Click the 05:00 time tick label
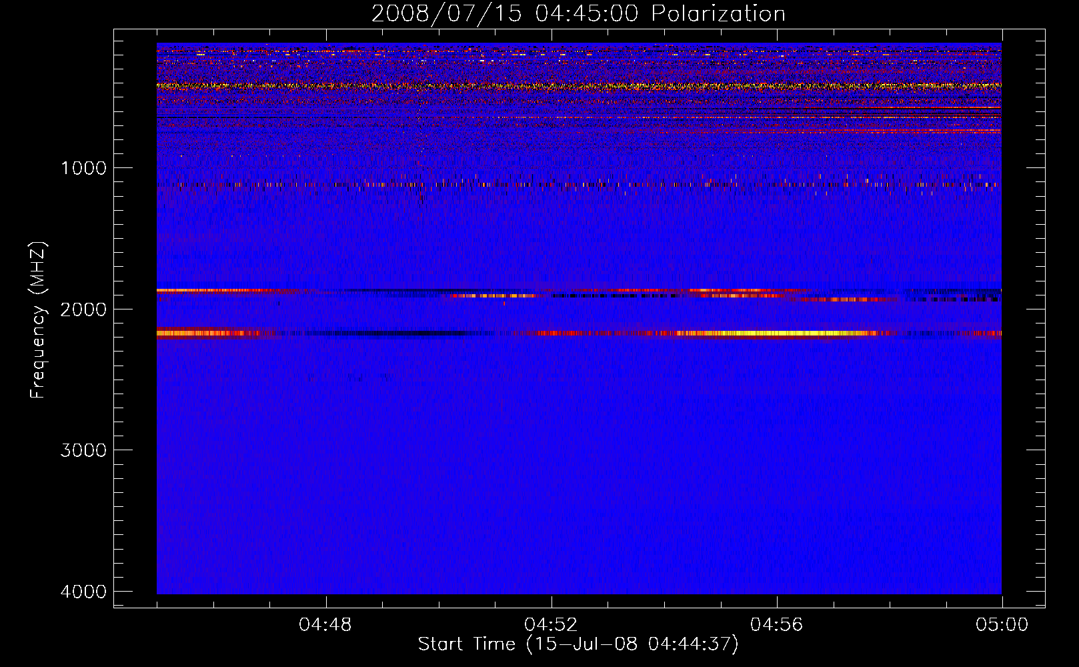Screen dimensions: 1079x667 pyautogui.click(x=1002, y=625)
